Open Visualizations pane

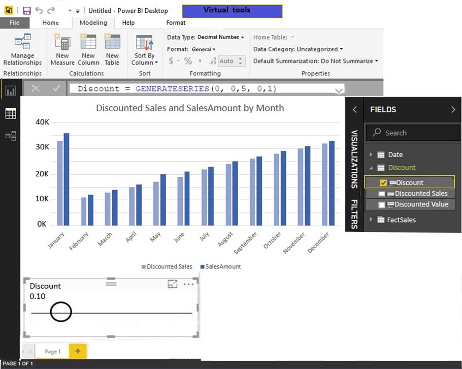point(354,159)
